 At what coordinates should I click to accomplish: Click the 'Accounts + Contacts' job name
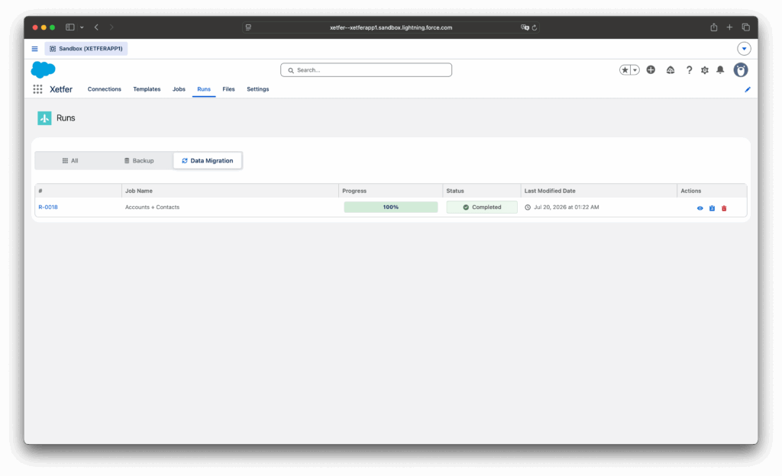[152, 207]
